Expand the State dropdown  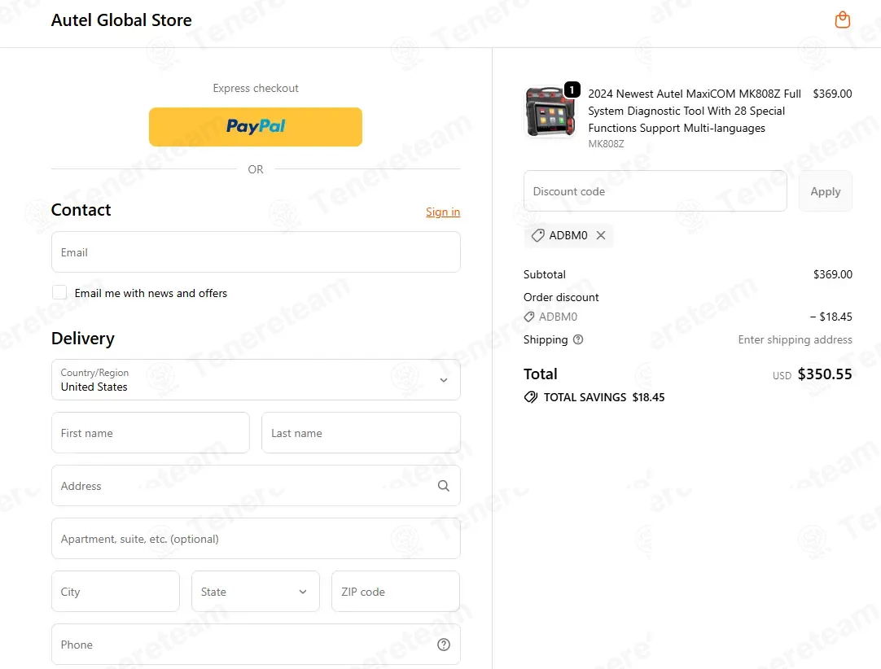coord(256,592)
